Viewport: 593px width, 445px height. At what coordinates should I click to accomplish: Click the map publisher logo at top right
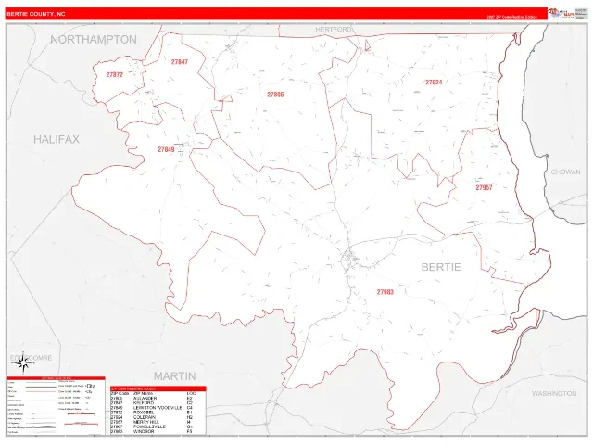click(x=561, y=14)
